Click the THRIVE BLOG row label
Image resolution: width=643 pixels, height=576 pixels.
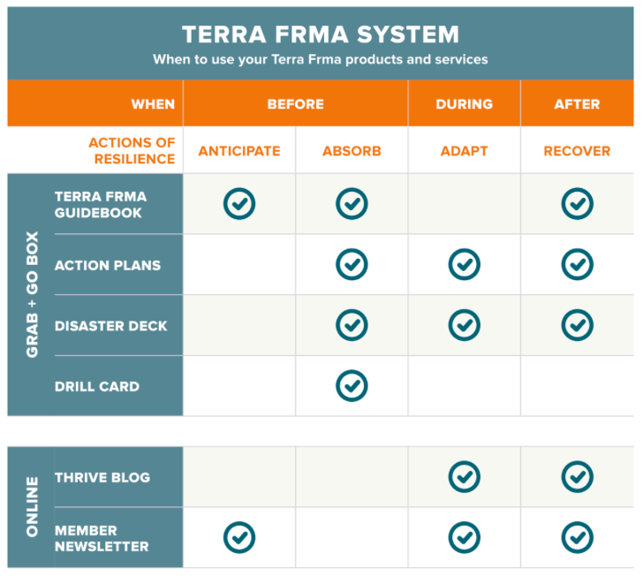pos(102,478)
